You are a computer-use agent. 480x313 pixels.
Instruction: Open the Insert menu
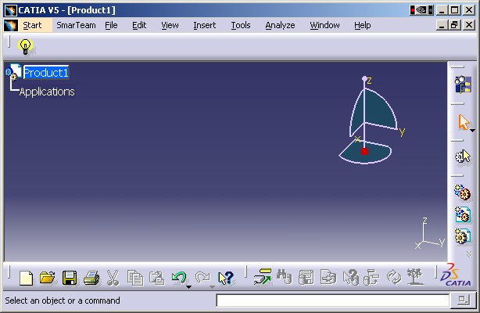tap(205, 25)
